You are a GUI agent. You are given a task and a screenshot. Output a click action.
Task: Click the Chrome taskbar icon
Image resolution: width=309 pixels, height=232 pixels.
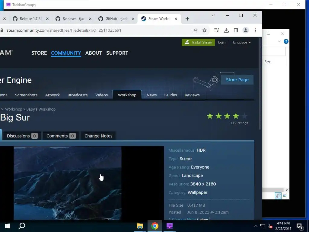[x=155, y=226]
